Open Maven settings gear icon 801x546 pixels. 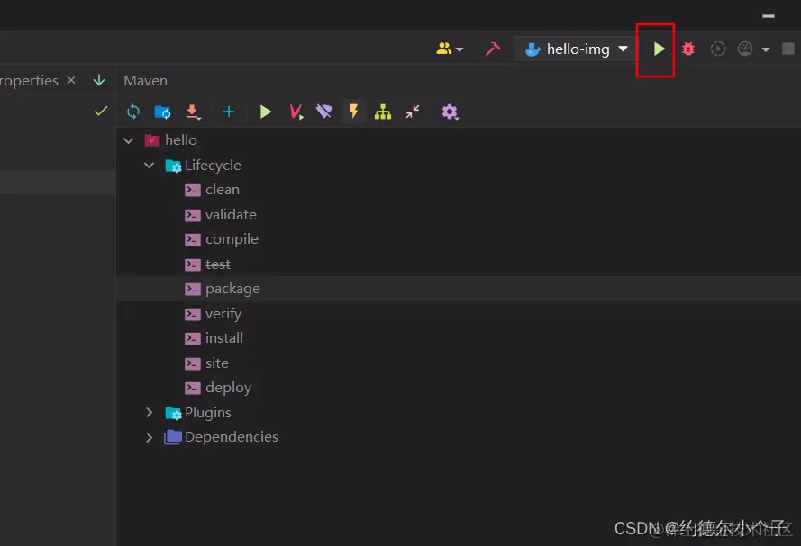pos(450,112)
